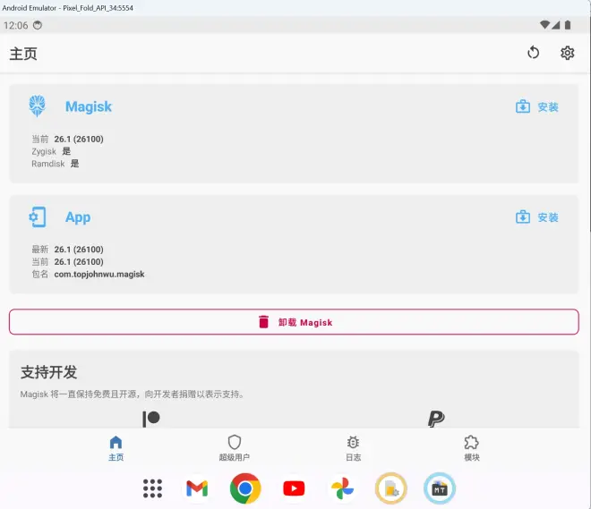Click the App phone-gear icon

[x=38, y=217]
